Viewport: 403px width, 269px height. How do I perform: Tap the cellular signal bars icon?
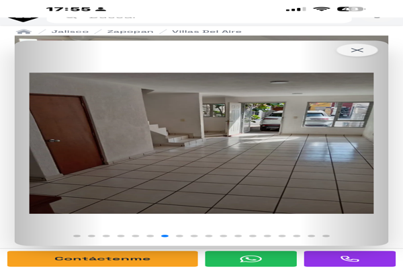[x=296, y=9]
